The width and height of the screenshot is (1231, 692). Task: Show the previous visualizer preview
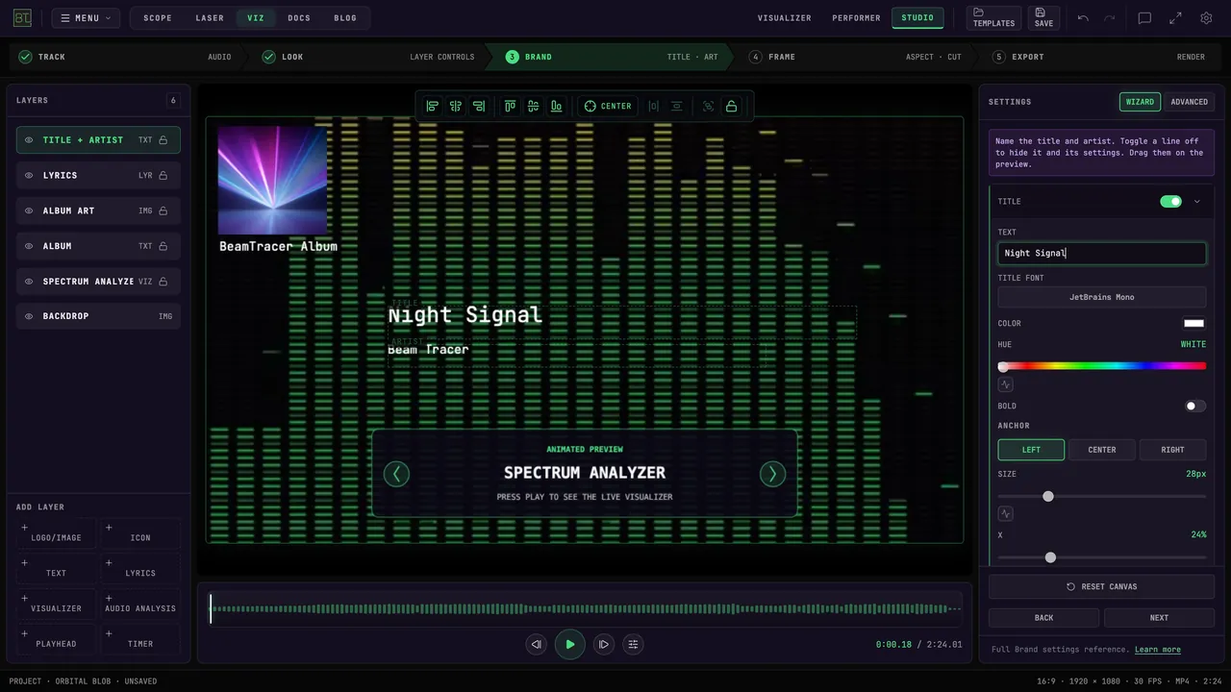[x=396, y=473]
